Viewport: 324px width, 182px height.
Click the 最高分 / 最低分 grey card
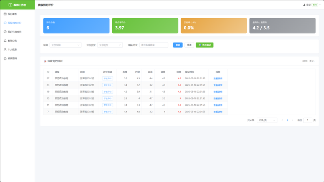(282, 25)
